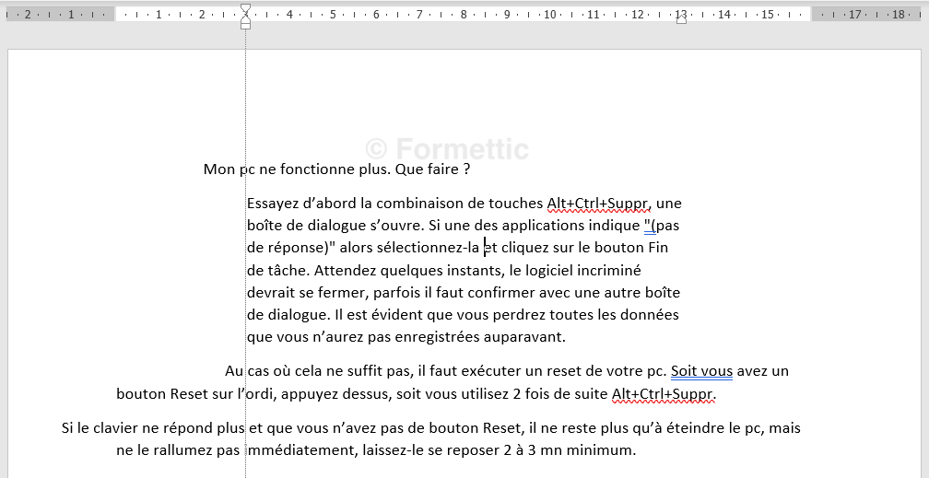Click the blue-underlined "Soit vous" text
This screenshot has height=478, width=929.
click(702, 372)
